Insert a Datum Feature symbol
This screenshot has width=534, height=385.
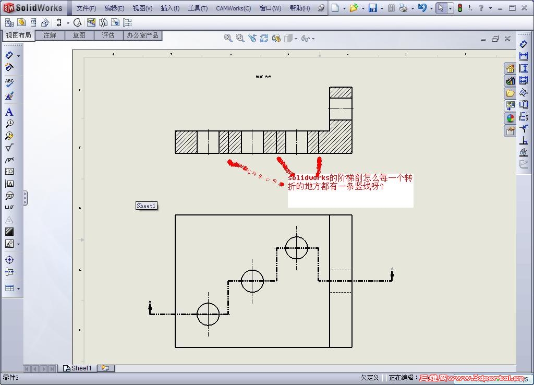coord(9,184)
